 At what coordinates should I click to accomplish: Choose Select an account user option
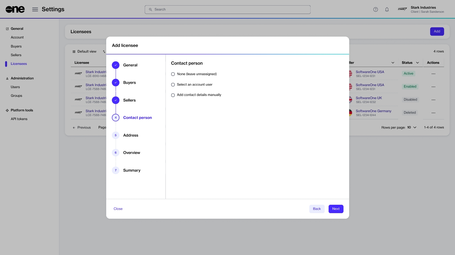[173, 85]
